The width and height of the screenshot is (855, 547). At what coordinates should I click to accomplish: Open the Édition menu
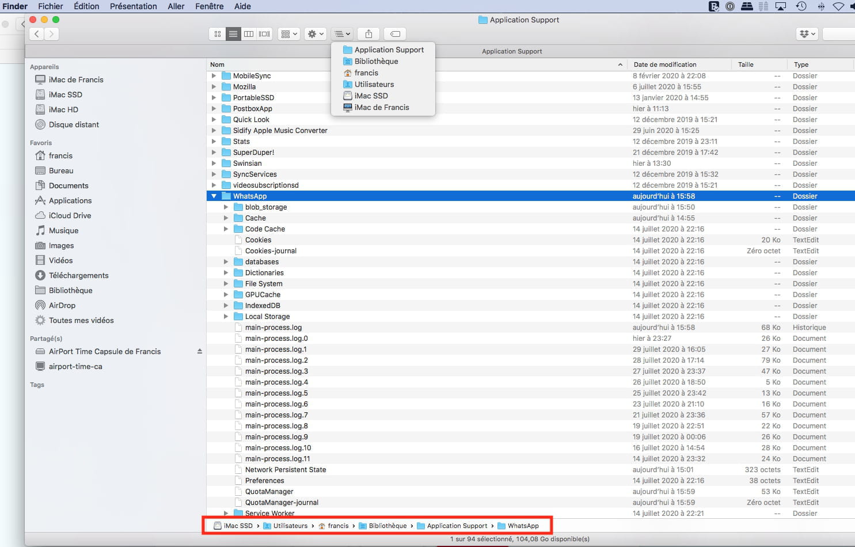(86, 6)
